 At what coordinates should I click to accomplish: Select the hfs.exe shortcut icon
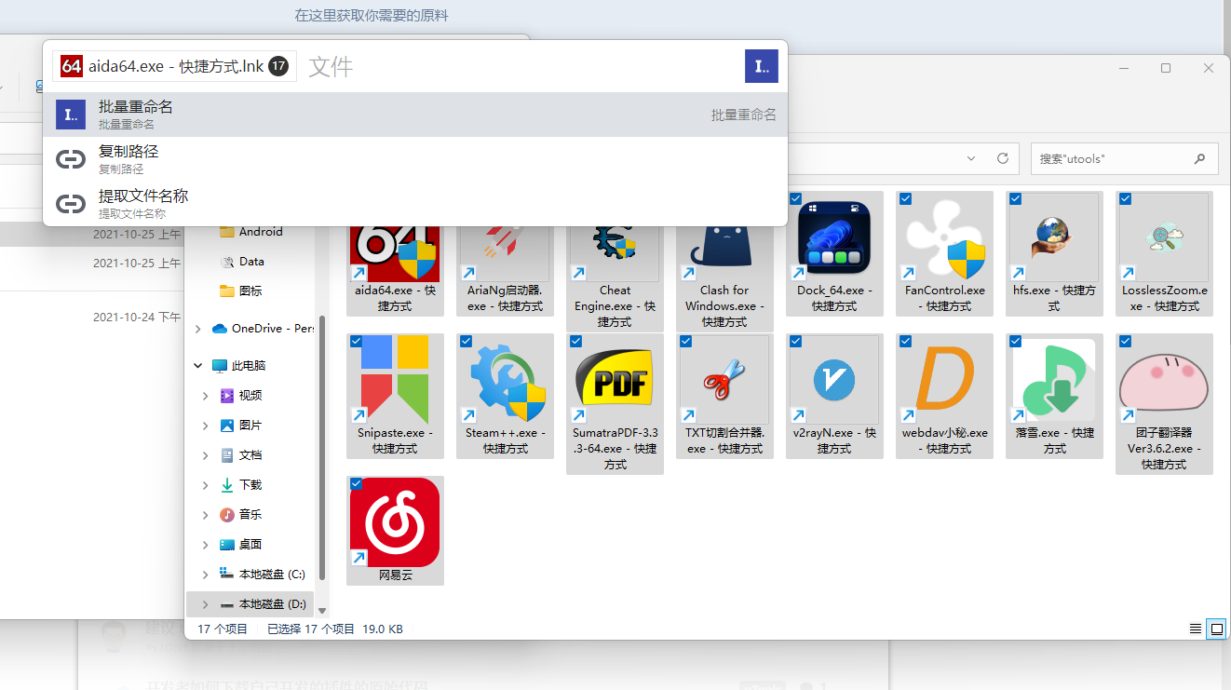click(1054, 237)
